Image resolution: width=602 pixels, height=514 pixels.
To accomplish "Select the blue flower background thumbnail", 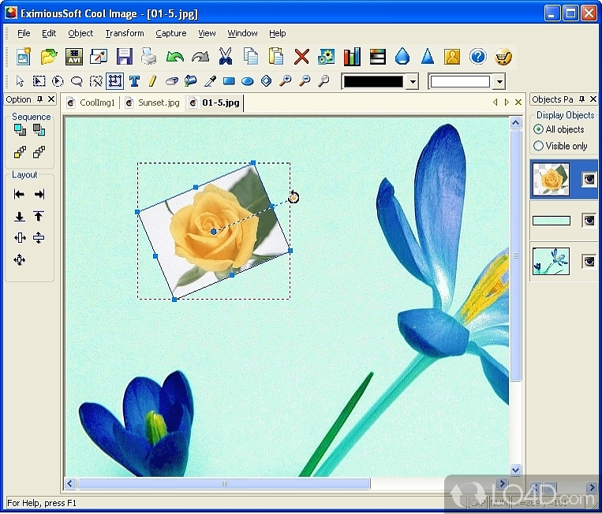I will click(551, 262).
